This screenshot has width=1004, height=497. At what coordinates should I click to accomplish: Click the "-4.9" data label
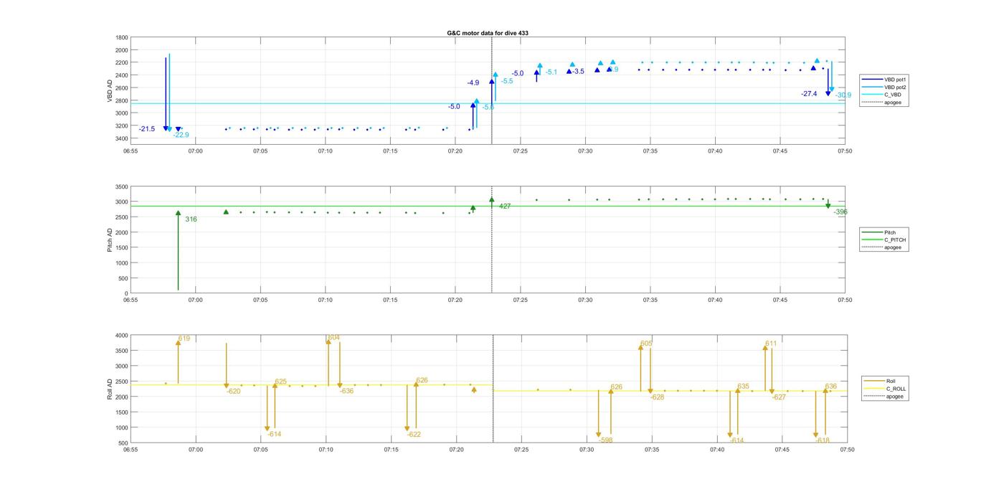[x=473, y=83]
